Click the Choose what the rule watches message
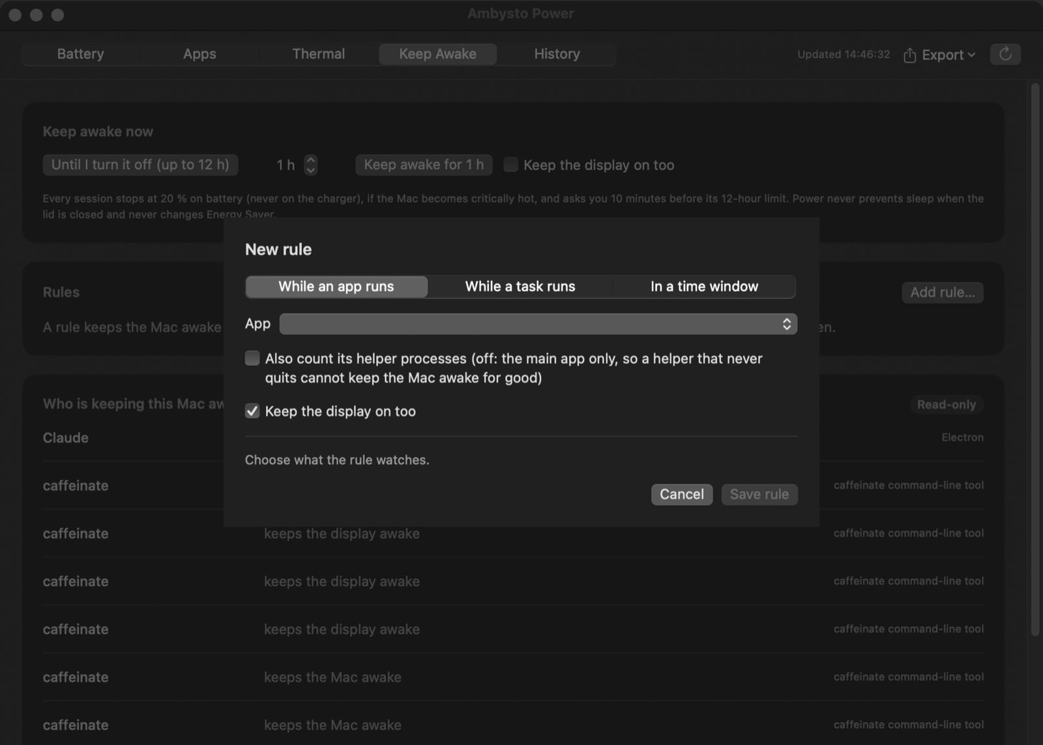This screenshot has width=1043, height=745. pyautogui.click(x=337, y=460)
